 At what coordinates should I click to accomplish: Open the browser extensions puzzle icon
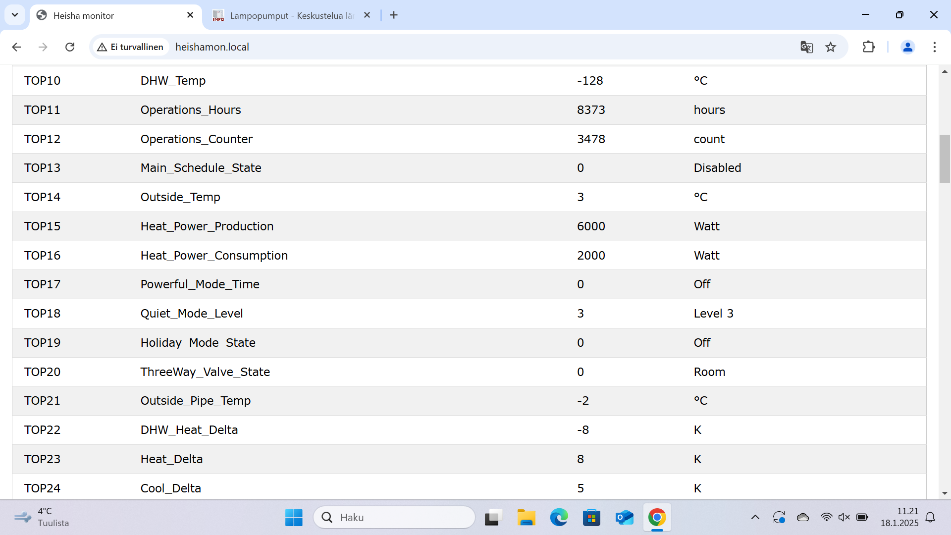pos(868,47)
